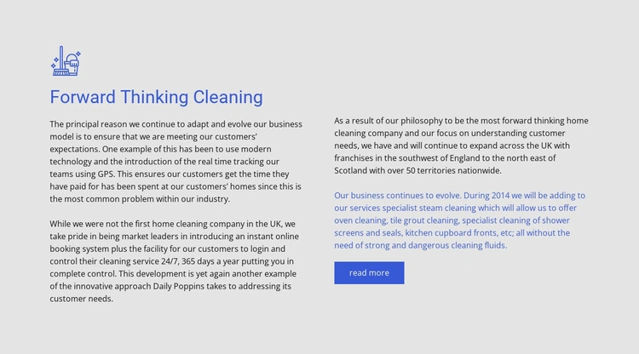The image size is (639, 354).
Task: Click the broom and bucket cleaning icon
Action: [66, 62]
